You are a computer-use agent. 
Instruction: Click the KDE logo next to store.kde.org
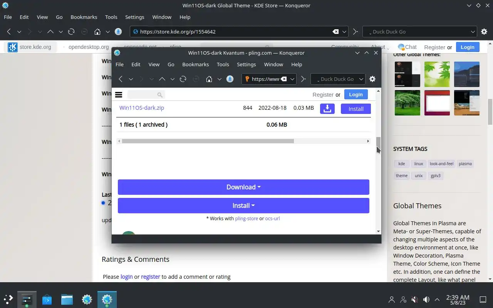click(13, 47)
